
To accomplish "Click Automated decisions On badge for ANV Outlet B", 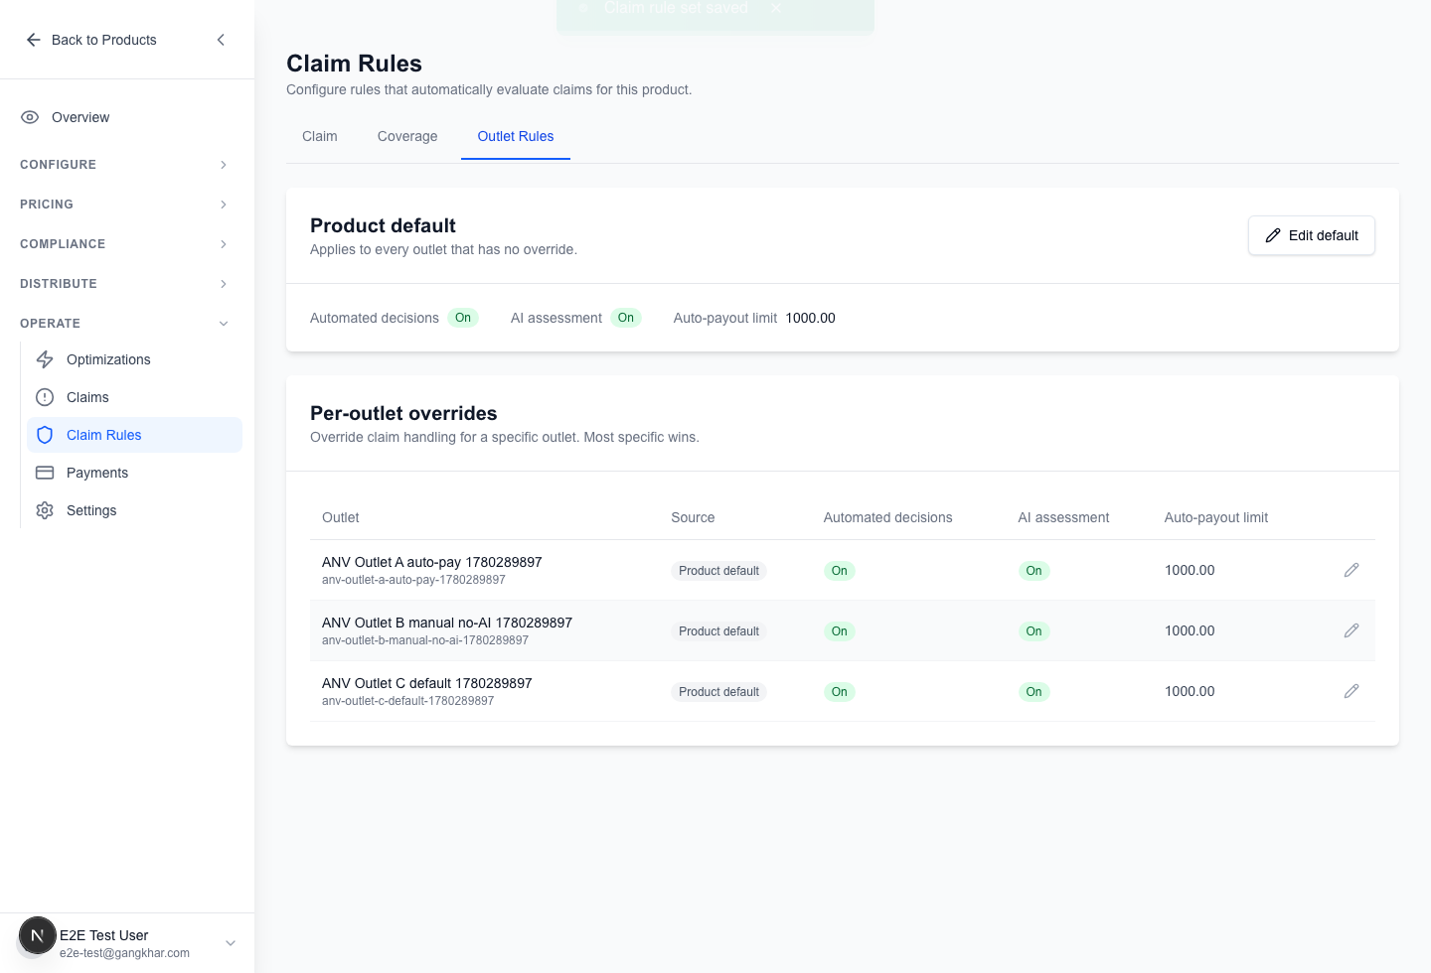I will (840, 631).
